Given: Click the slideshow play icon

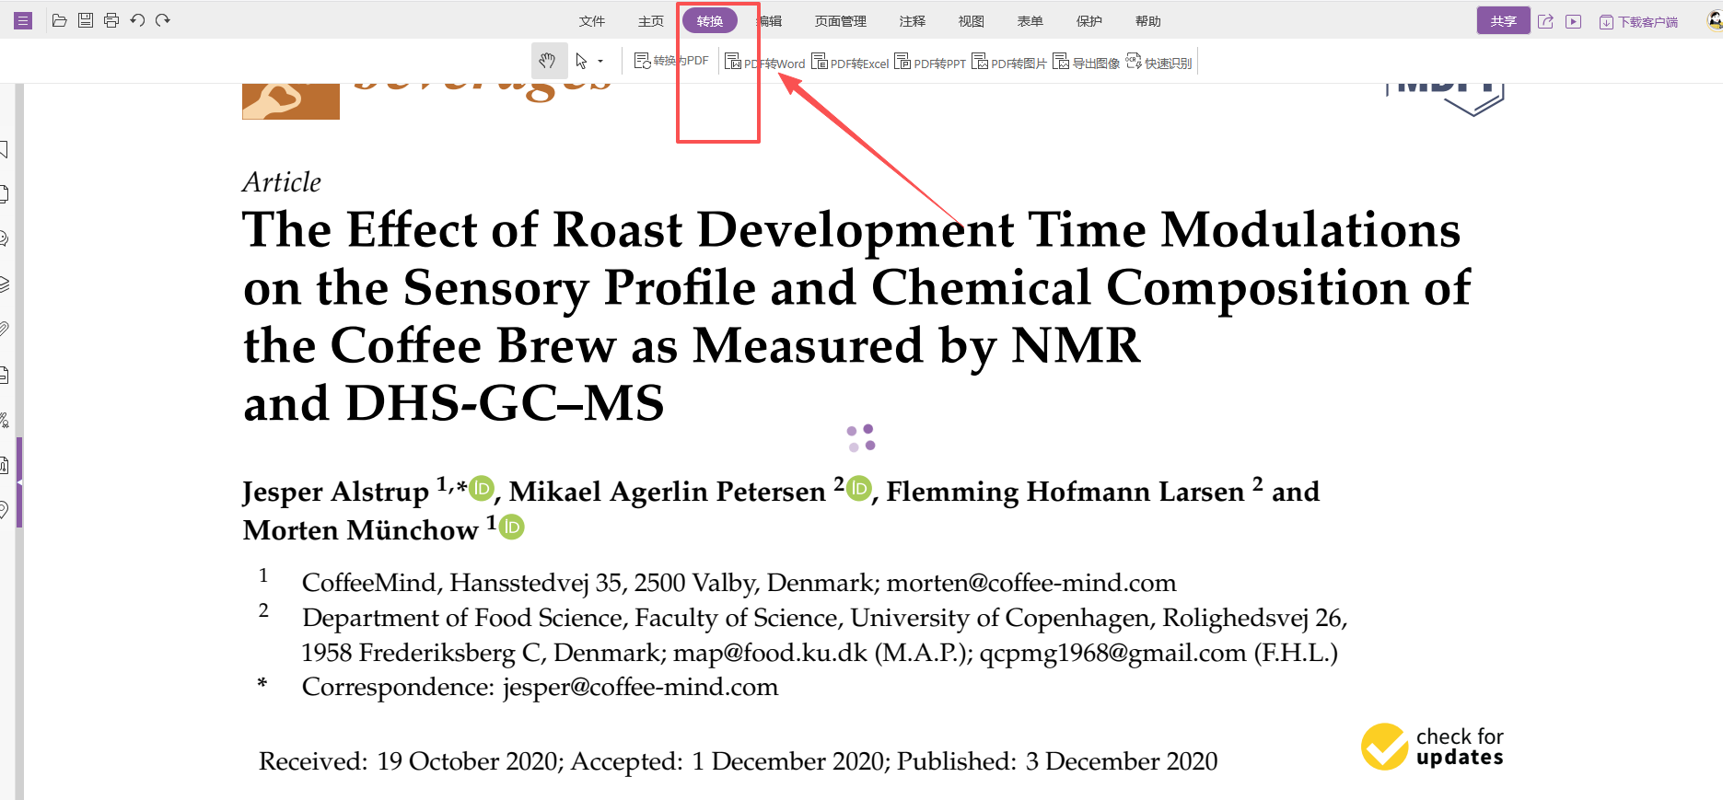Looking at the screenshot, I should [1574, 21].
